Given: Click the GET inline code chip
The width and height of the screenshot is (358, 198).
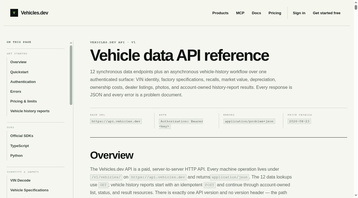Looking at the screenshot, I should coord(103,185).
